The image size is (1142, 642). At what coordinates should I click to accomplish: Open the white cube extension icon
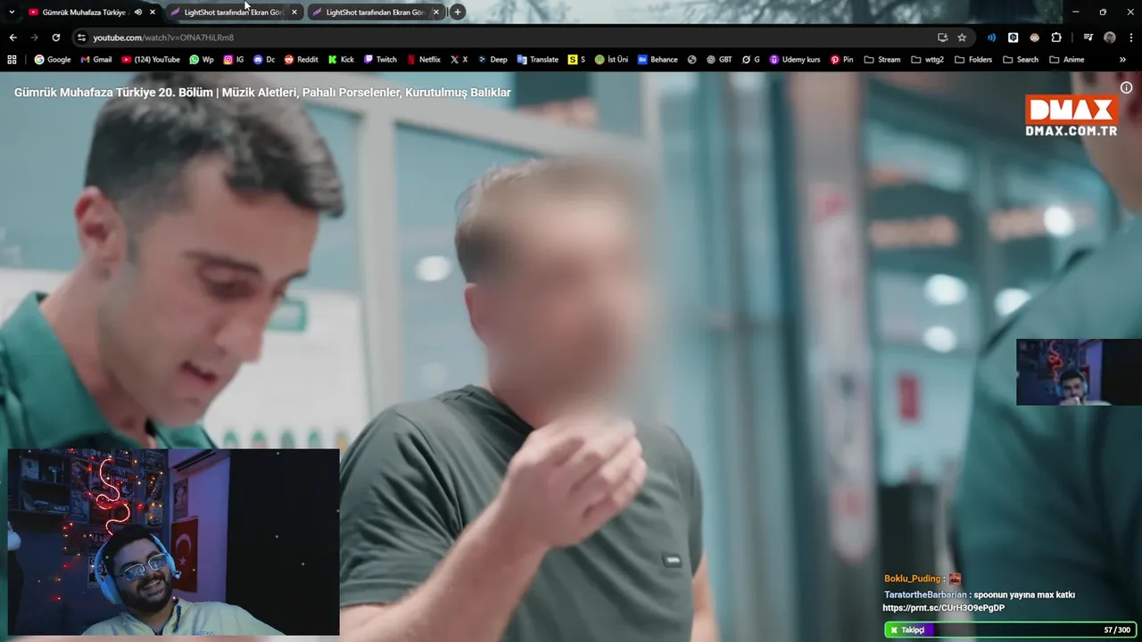pos(1013,37)
